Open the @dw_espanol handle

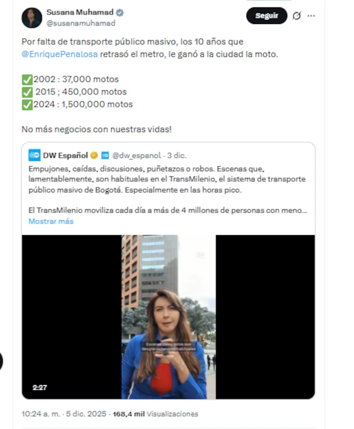pyautogui.click(x=136, y=155)
